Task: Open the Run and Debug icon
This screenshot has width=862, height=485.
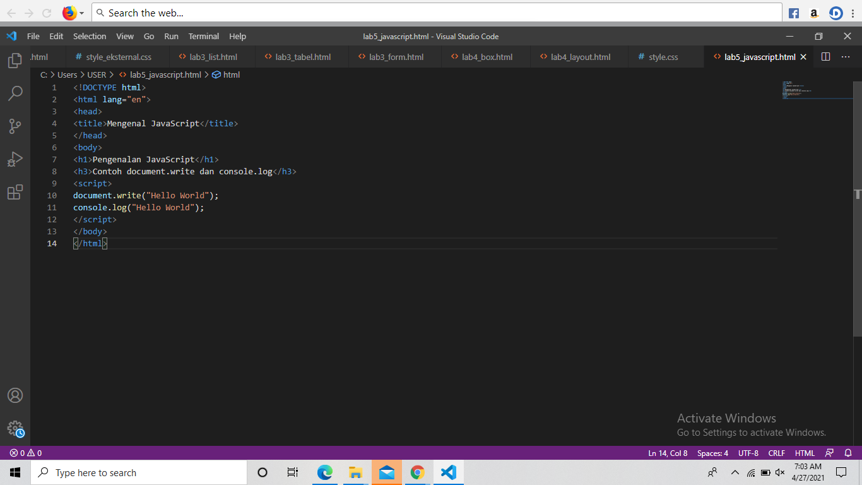Action: (15, 159)
